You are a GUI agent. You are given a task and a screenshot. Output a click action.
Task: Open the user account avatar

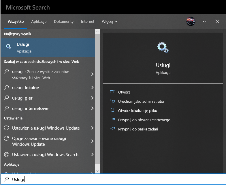tap(191, 21)
